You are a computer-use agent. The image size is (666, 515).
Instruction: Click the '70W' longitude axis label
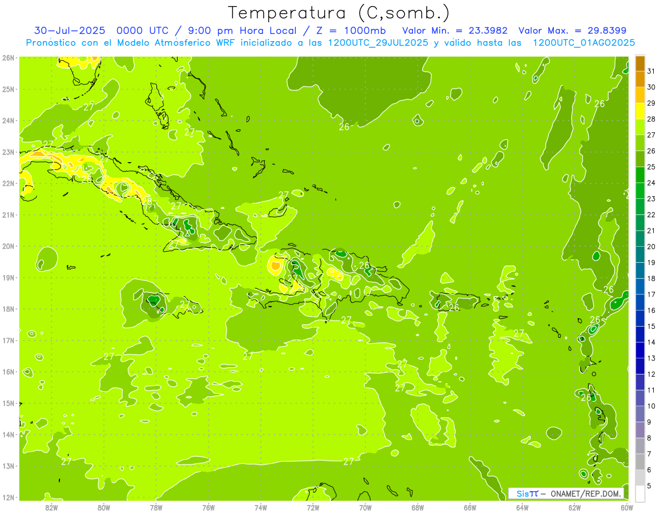tap(365, 507)
